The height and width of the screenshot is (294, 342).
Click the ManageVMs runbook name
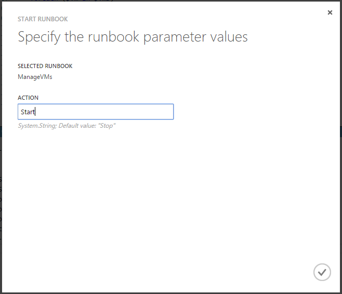(x=35, y=77)
